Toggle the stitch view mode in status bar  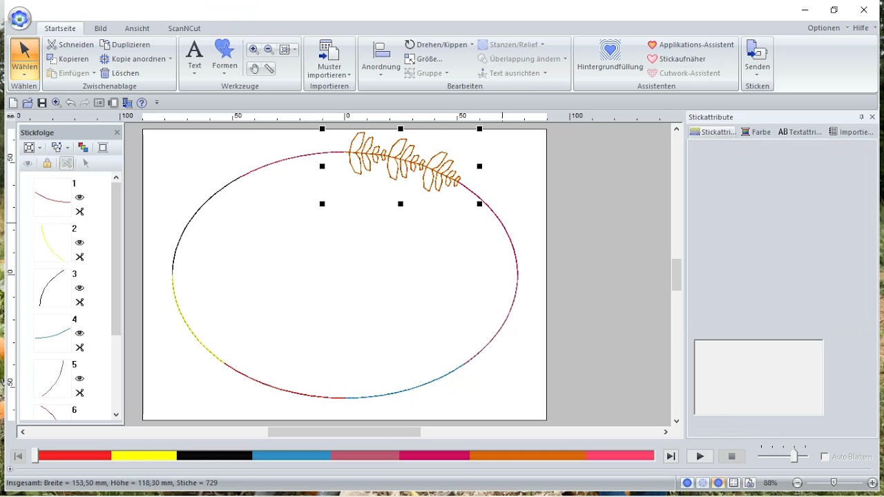click(x=703, y=483)
